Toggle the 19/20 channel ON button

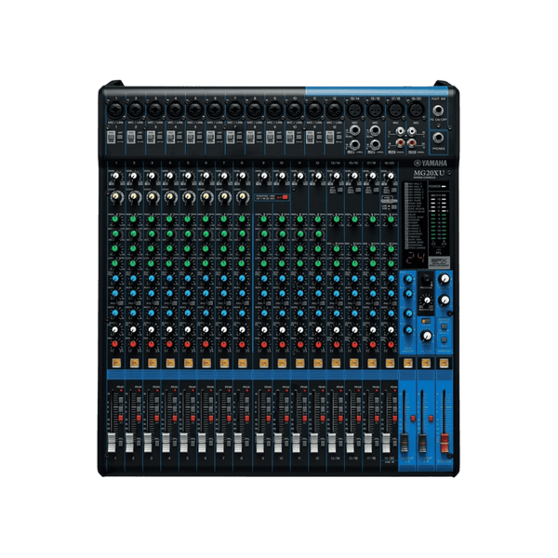390,363
